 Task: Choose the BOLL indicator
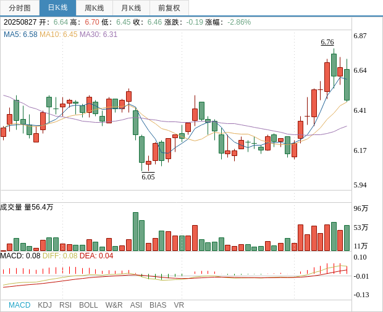coord(88,305)
